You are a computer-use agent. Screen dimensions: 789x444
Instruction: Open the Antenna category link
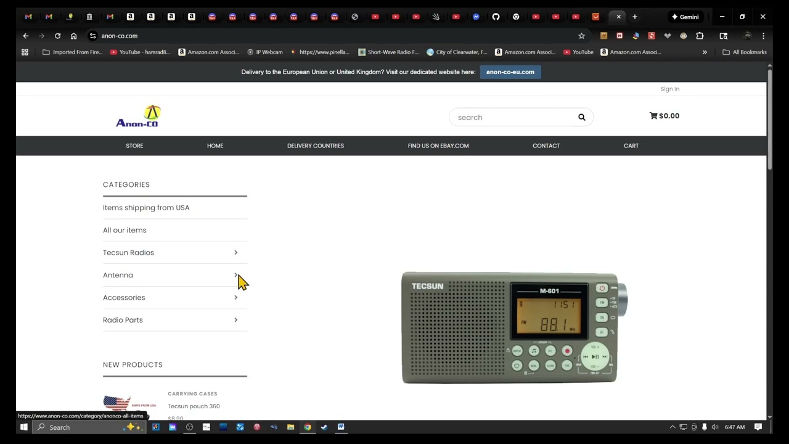point(118,275)
